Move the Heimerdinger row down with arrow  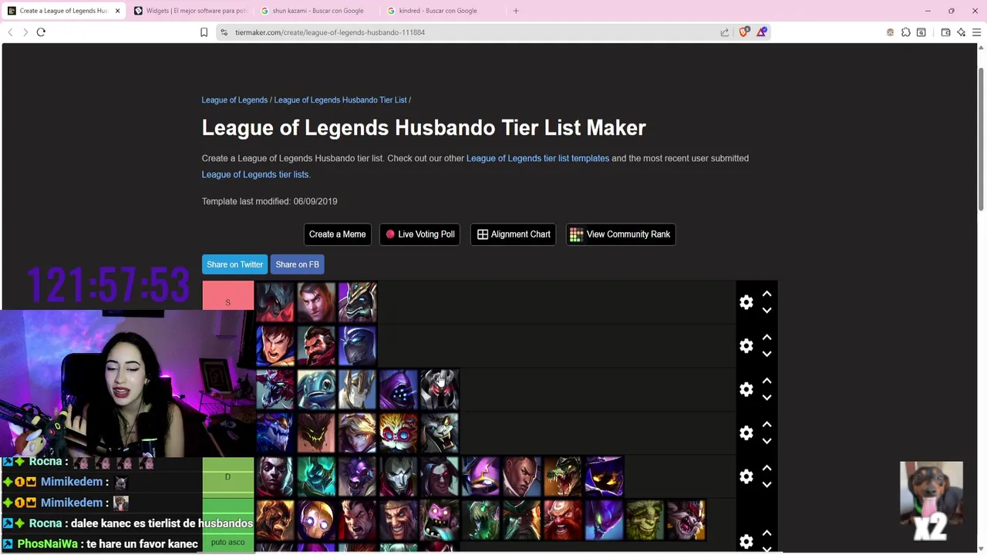(766, 442)
